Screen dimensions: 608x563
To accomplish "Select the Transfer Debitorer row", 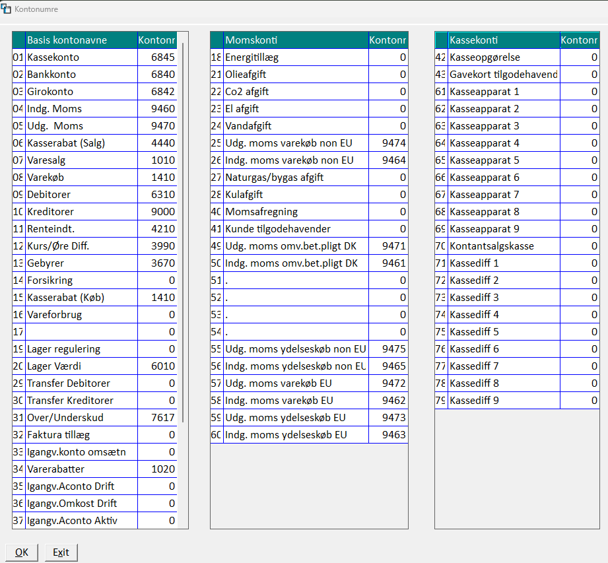I will click(94, 383).
